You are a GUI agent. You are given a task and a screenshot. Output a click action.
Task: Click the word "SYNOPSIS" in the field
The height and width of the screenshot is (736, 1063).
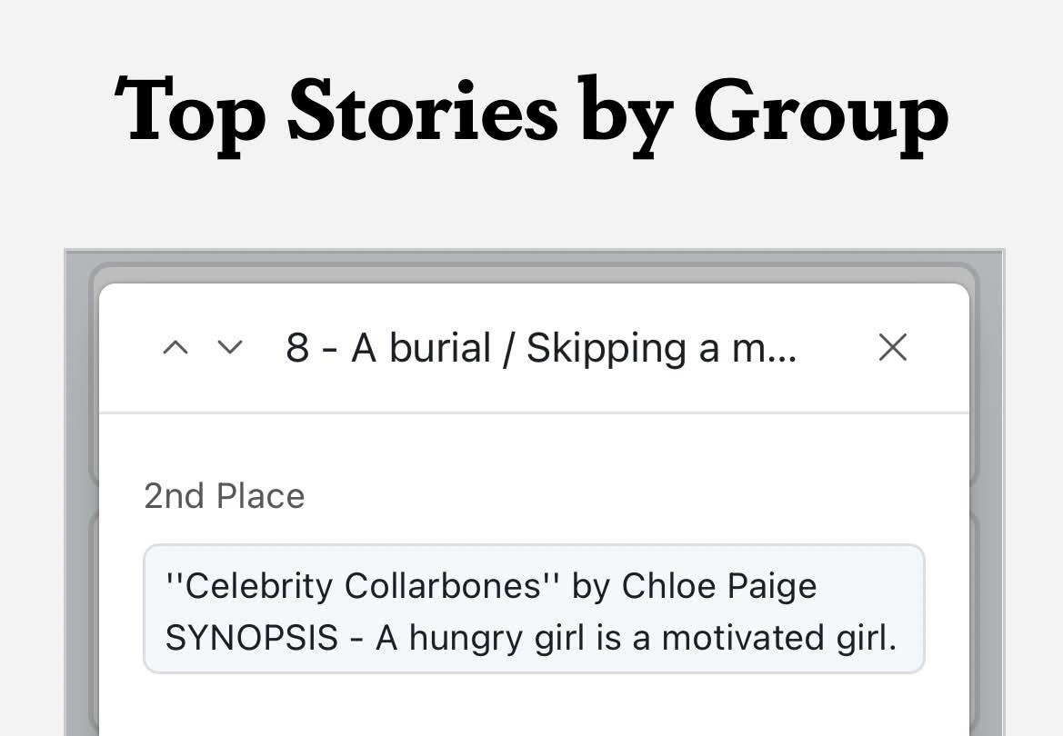click(x=250, y=639)
